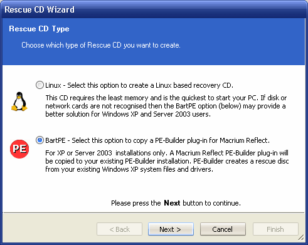
Task: Click the red BartPE PE icon
Action: (x=19, y=149)
